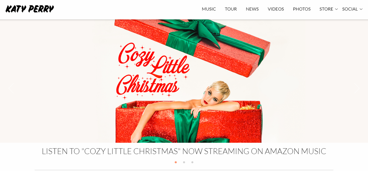This screenshot has width=368, height=171.
Task: Go to the MUSIC page
Action: point(209,9)
